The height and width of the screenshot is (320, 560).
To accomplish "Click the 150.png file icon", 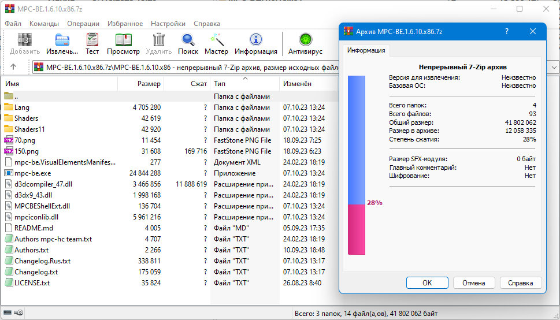I will click(9, 151).
